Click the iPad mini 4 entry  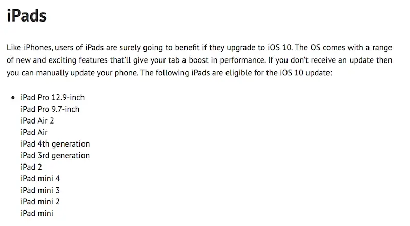(40, 178)
